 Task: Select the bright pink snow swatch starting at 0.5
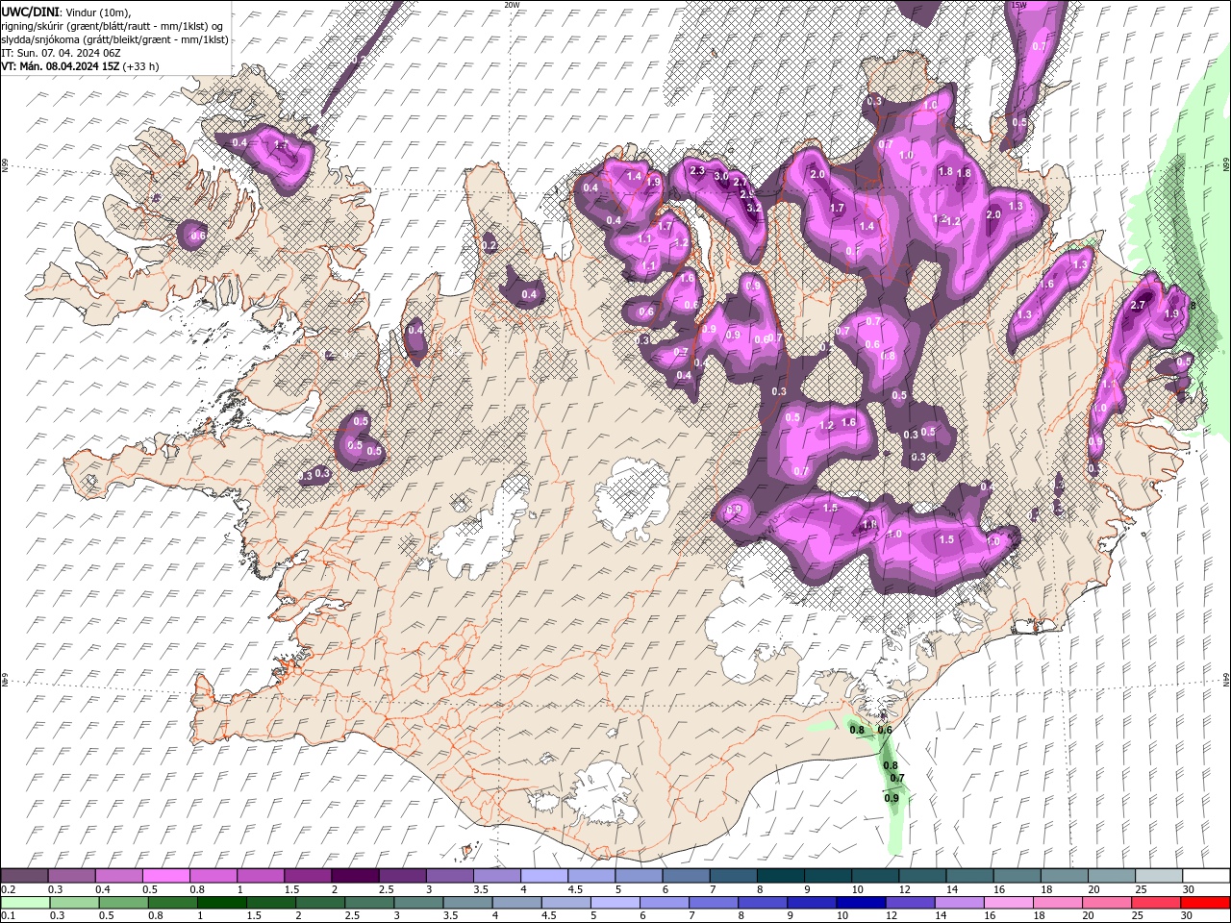[x=165, y=875]
